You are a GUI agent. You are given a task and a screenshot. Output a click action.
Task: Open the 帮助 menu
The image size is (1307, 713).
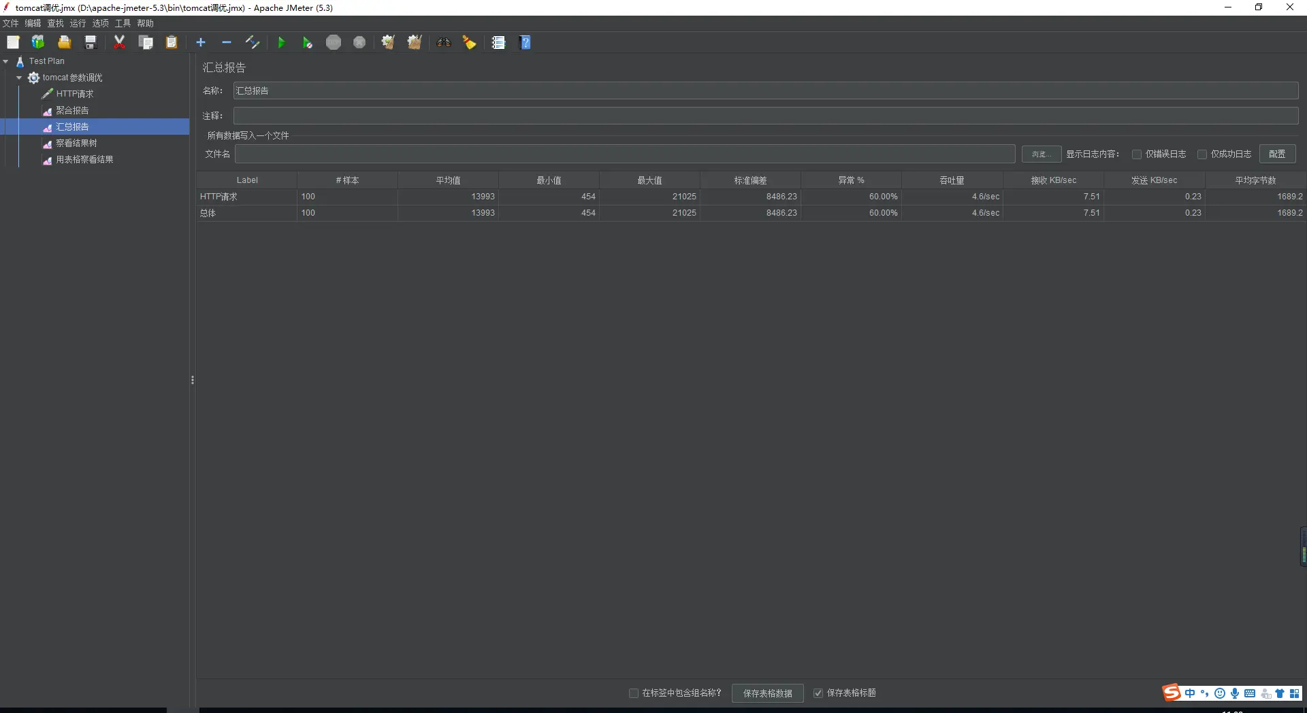(146, 23)
